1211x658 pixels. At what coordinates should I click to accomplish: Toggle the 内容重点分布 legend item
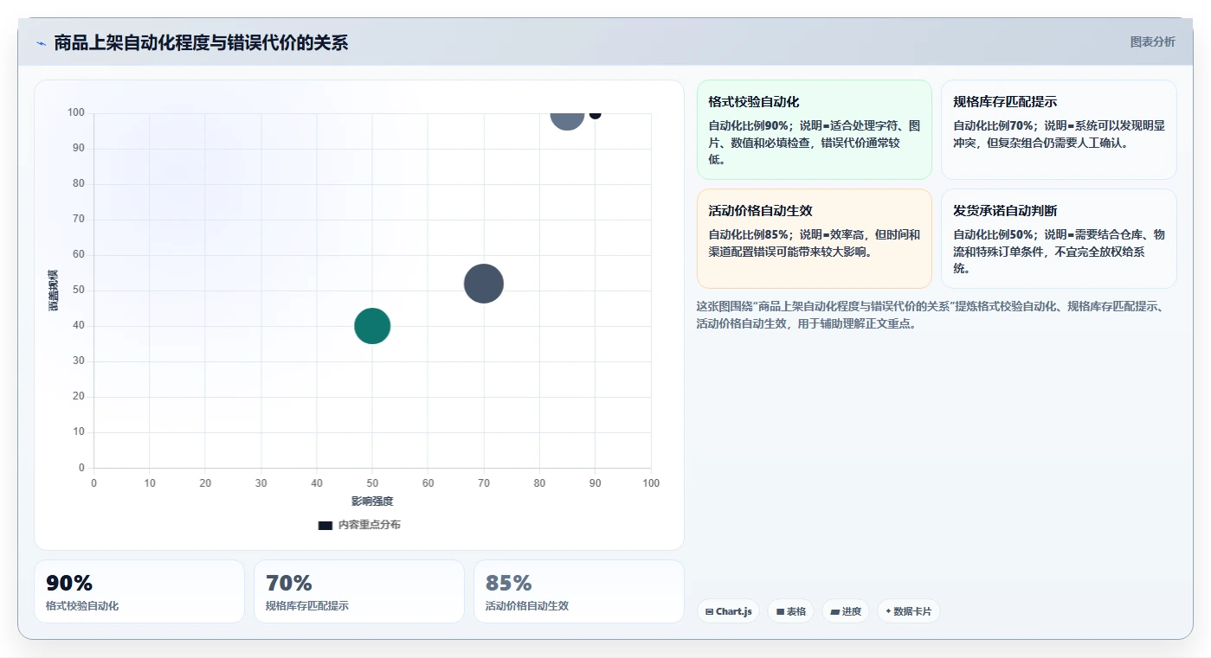(359, 525)
